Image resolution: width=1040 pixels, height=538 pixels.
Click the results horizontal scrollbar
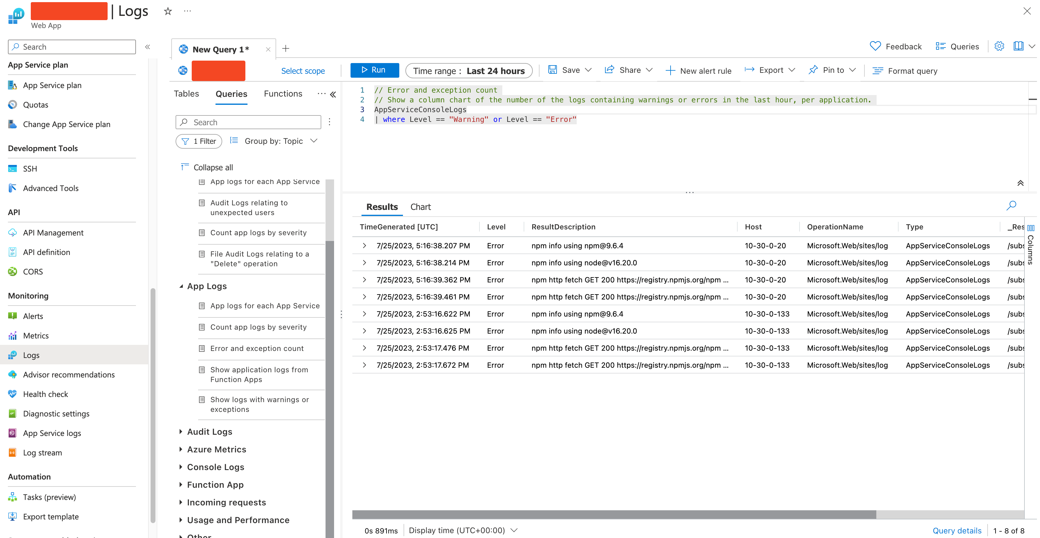point(614,514)
